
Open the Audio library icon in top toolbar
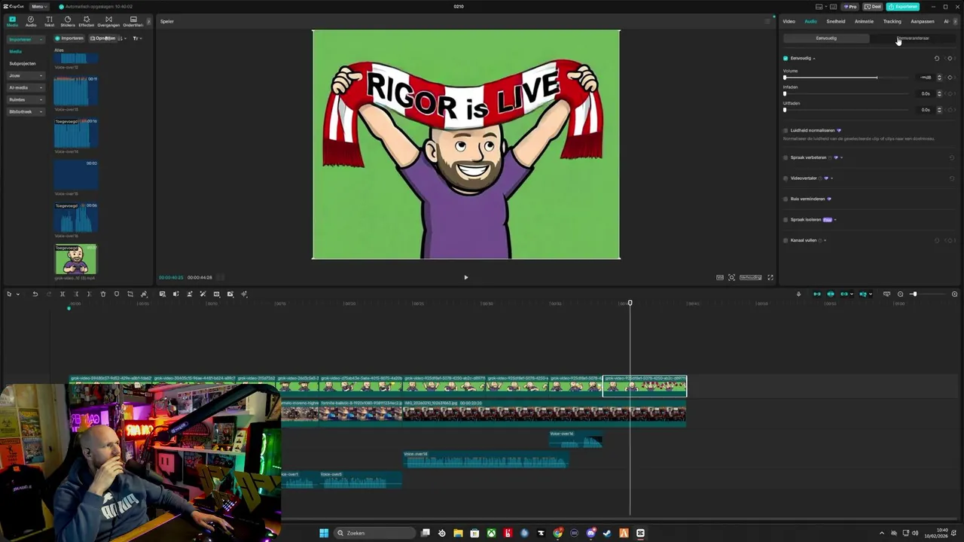pos(31,21)
